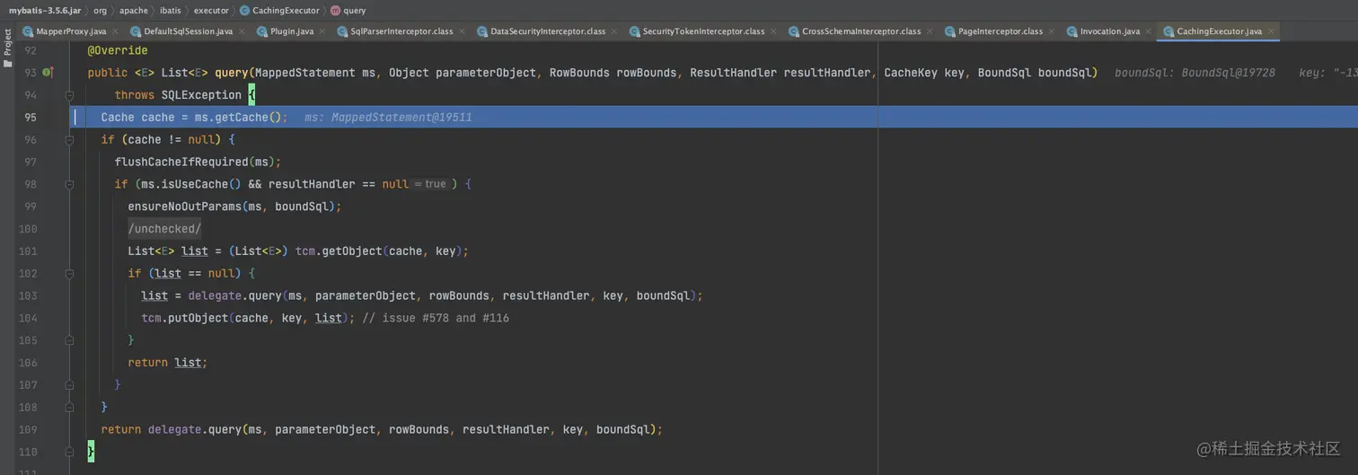Switch to the MapperProxy.java tab
Screen dimensions: 1358x475
(x=71, y=31)
